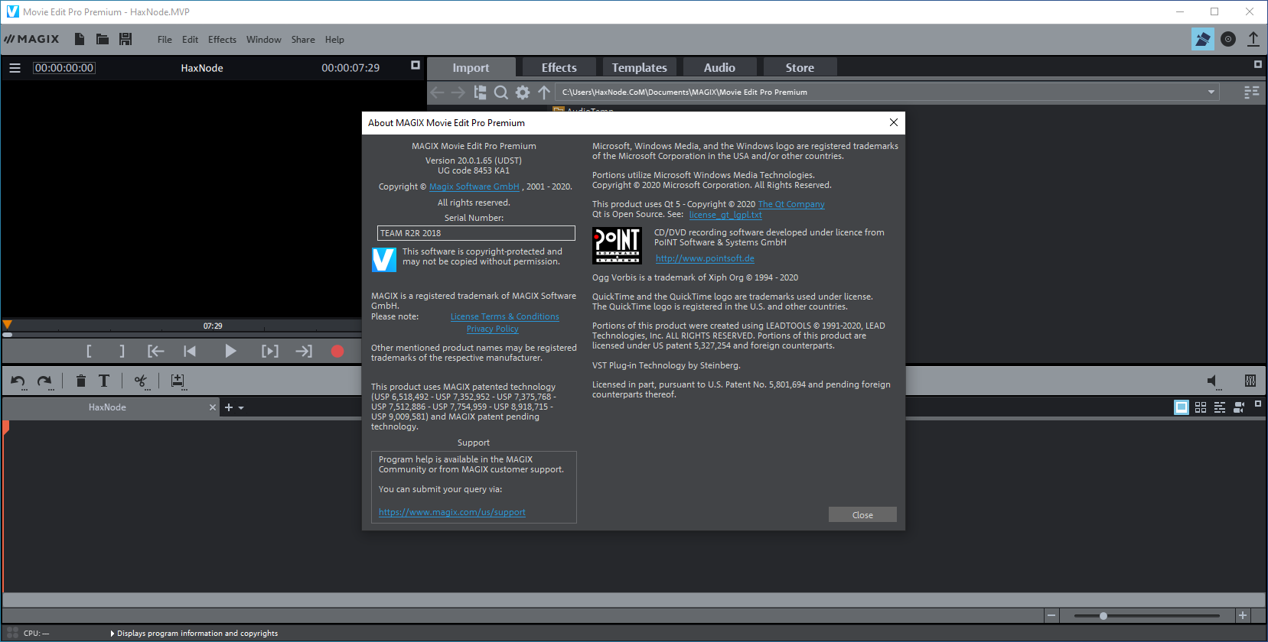Viewport: 1268px width, 642px height.
Task: Switch to the Templates tab
Action: click(x=639, y=67)
